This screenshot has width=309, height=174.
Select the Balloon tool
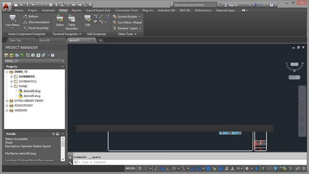[x=31, y=16]
